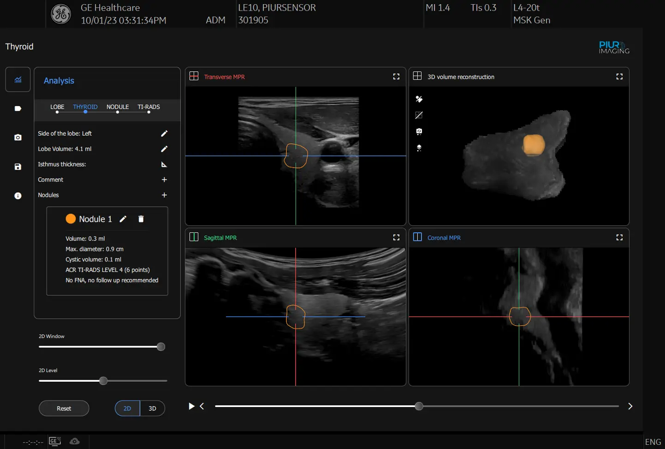Maximize the 3D volume reconstruction view
Image resolution: width=665 pixels, height=449 pixels.
(x=619, y=77)
